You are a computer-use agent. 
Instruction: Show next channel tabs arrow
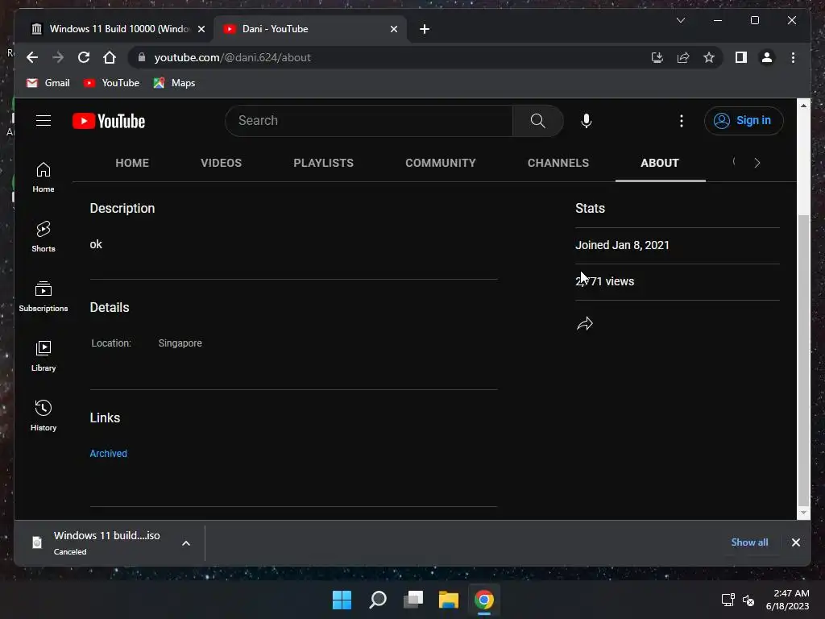tap(757, 163)
